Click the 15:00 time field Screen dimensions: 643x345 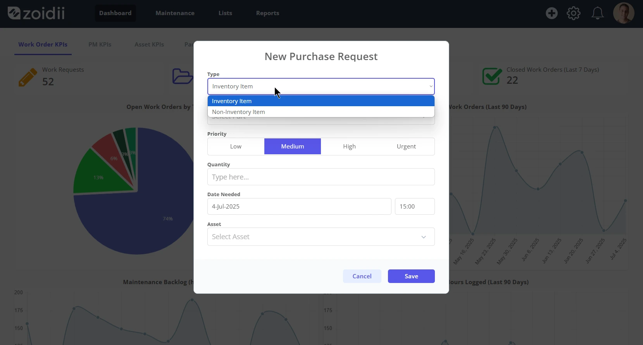(415, 207)
